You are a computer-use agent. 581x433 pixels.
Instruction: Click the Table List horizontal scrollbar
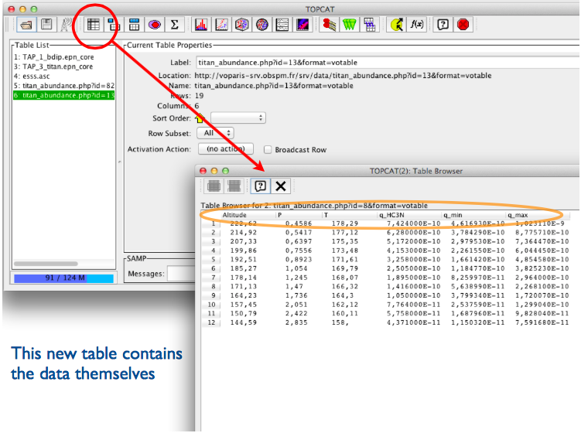46,264
